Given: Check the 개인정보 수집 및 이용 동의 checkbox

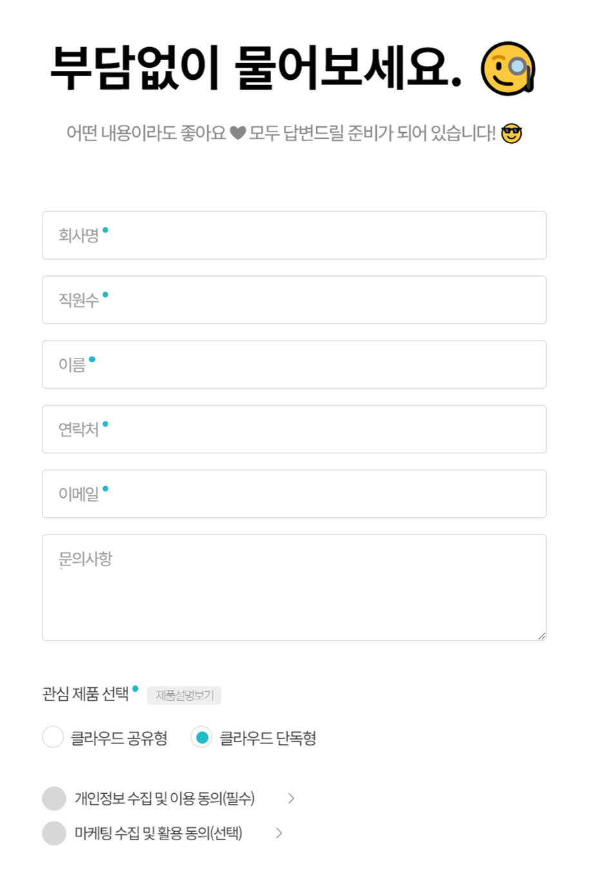Looking at the screenshot, I should [x=54, y=798].
